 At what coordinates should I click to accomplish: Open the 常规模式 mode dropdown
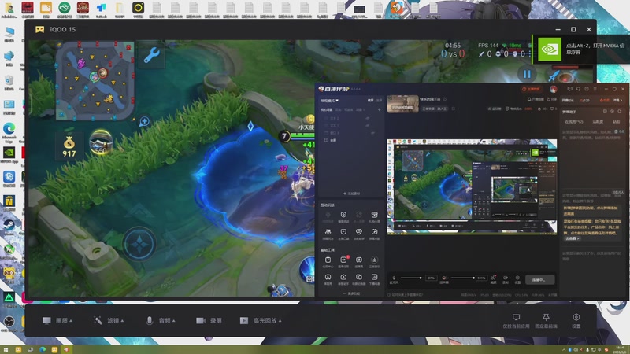(x=329, y=101)
